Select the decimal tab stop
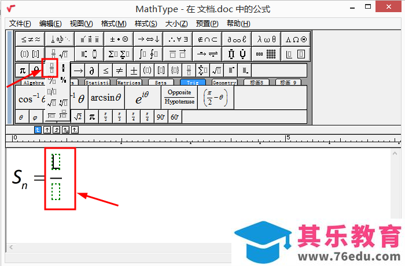405x266 pixels. coord(75,130)
